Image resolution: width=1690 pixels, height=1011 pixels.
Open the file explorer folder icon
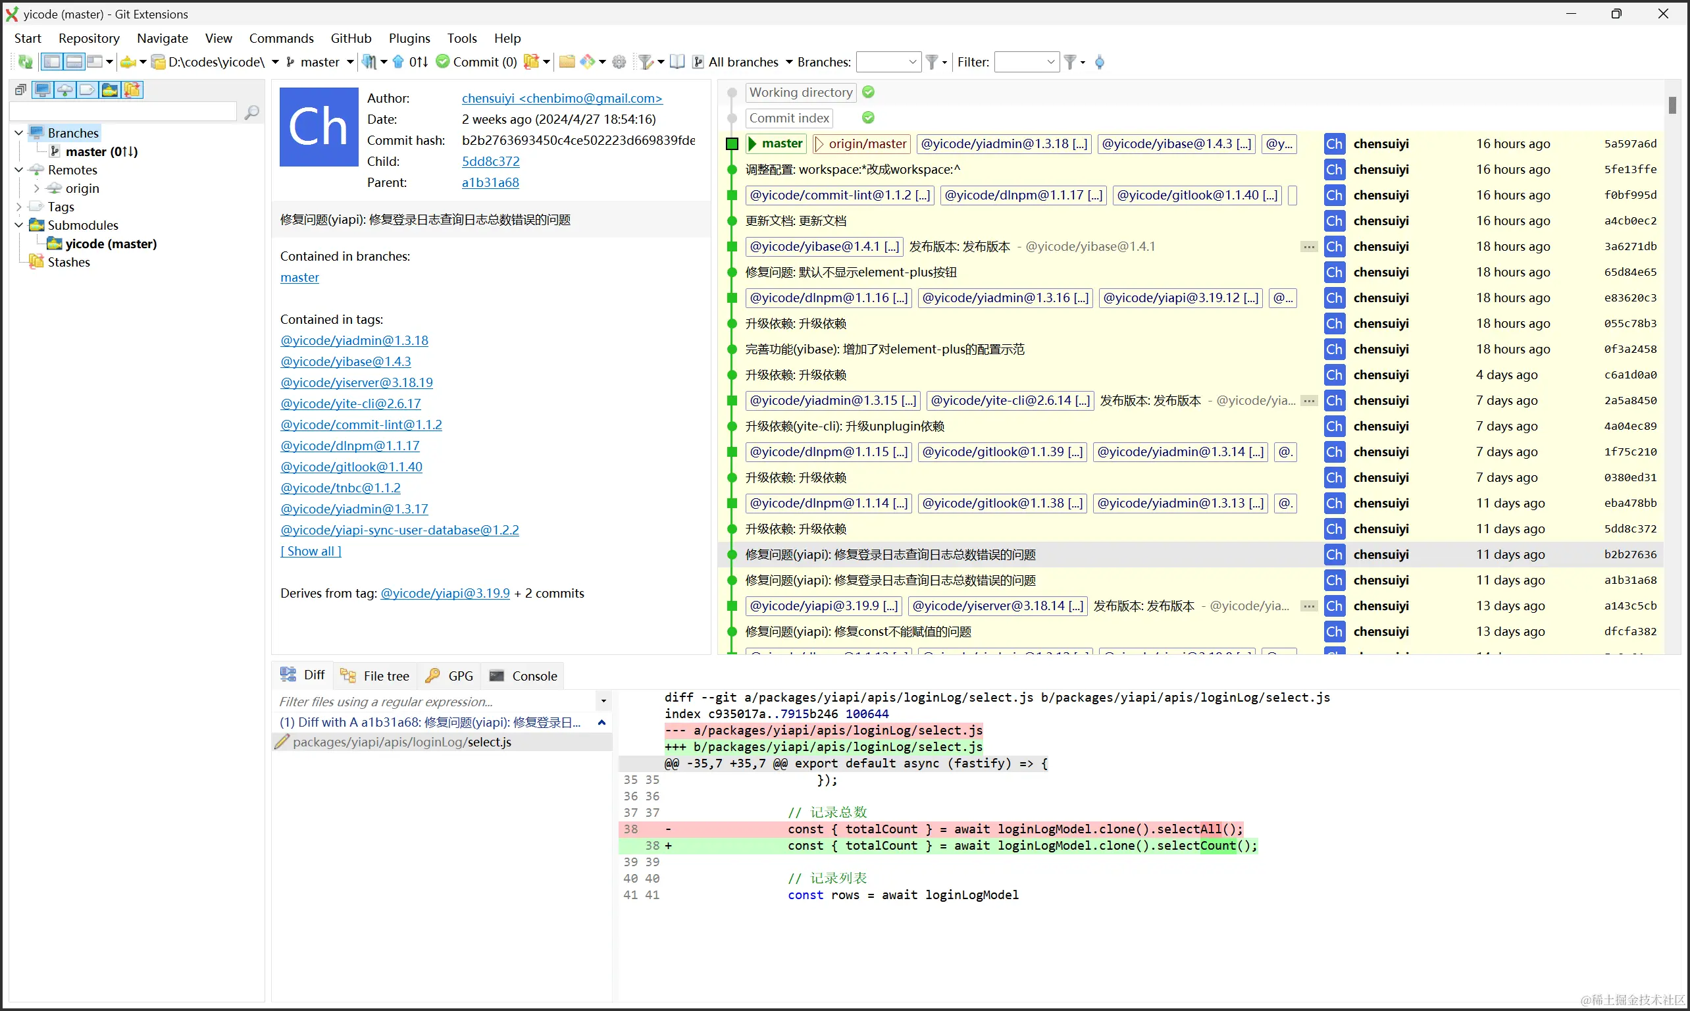point(567,62)
